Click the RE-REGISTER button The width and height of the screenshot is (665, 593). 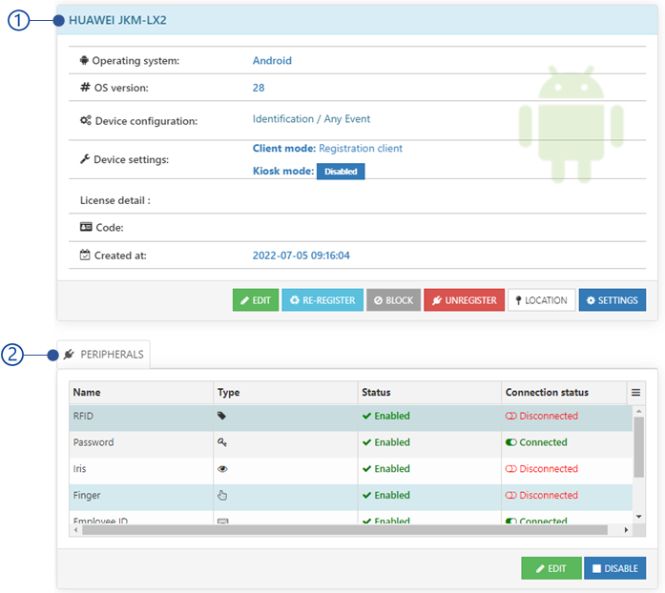coord(322,300)
